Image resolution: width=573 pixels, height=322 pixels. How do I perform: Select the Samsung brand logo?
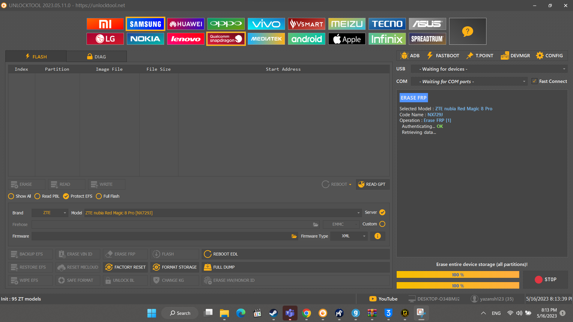pos(145,24)
